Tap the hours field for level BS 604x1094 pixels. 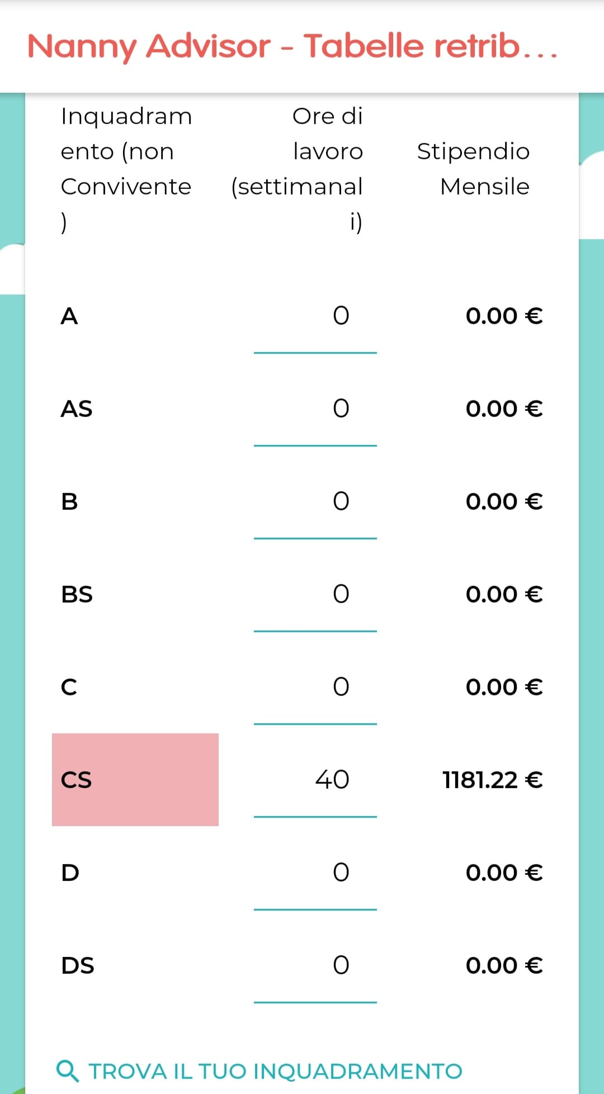(x=315, y=595)
